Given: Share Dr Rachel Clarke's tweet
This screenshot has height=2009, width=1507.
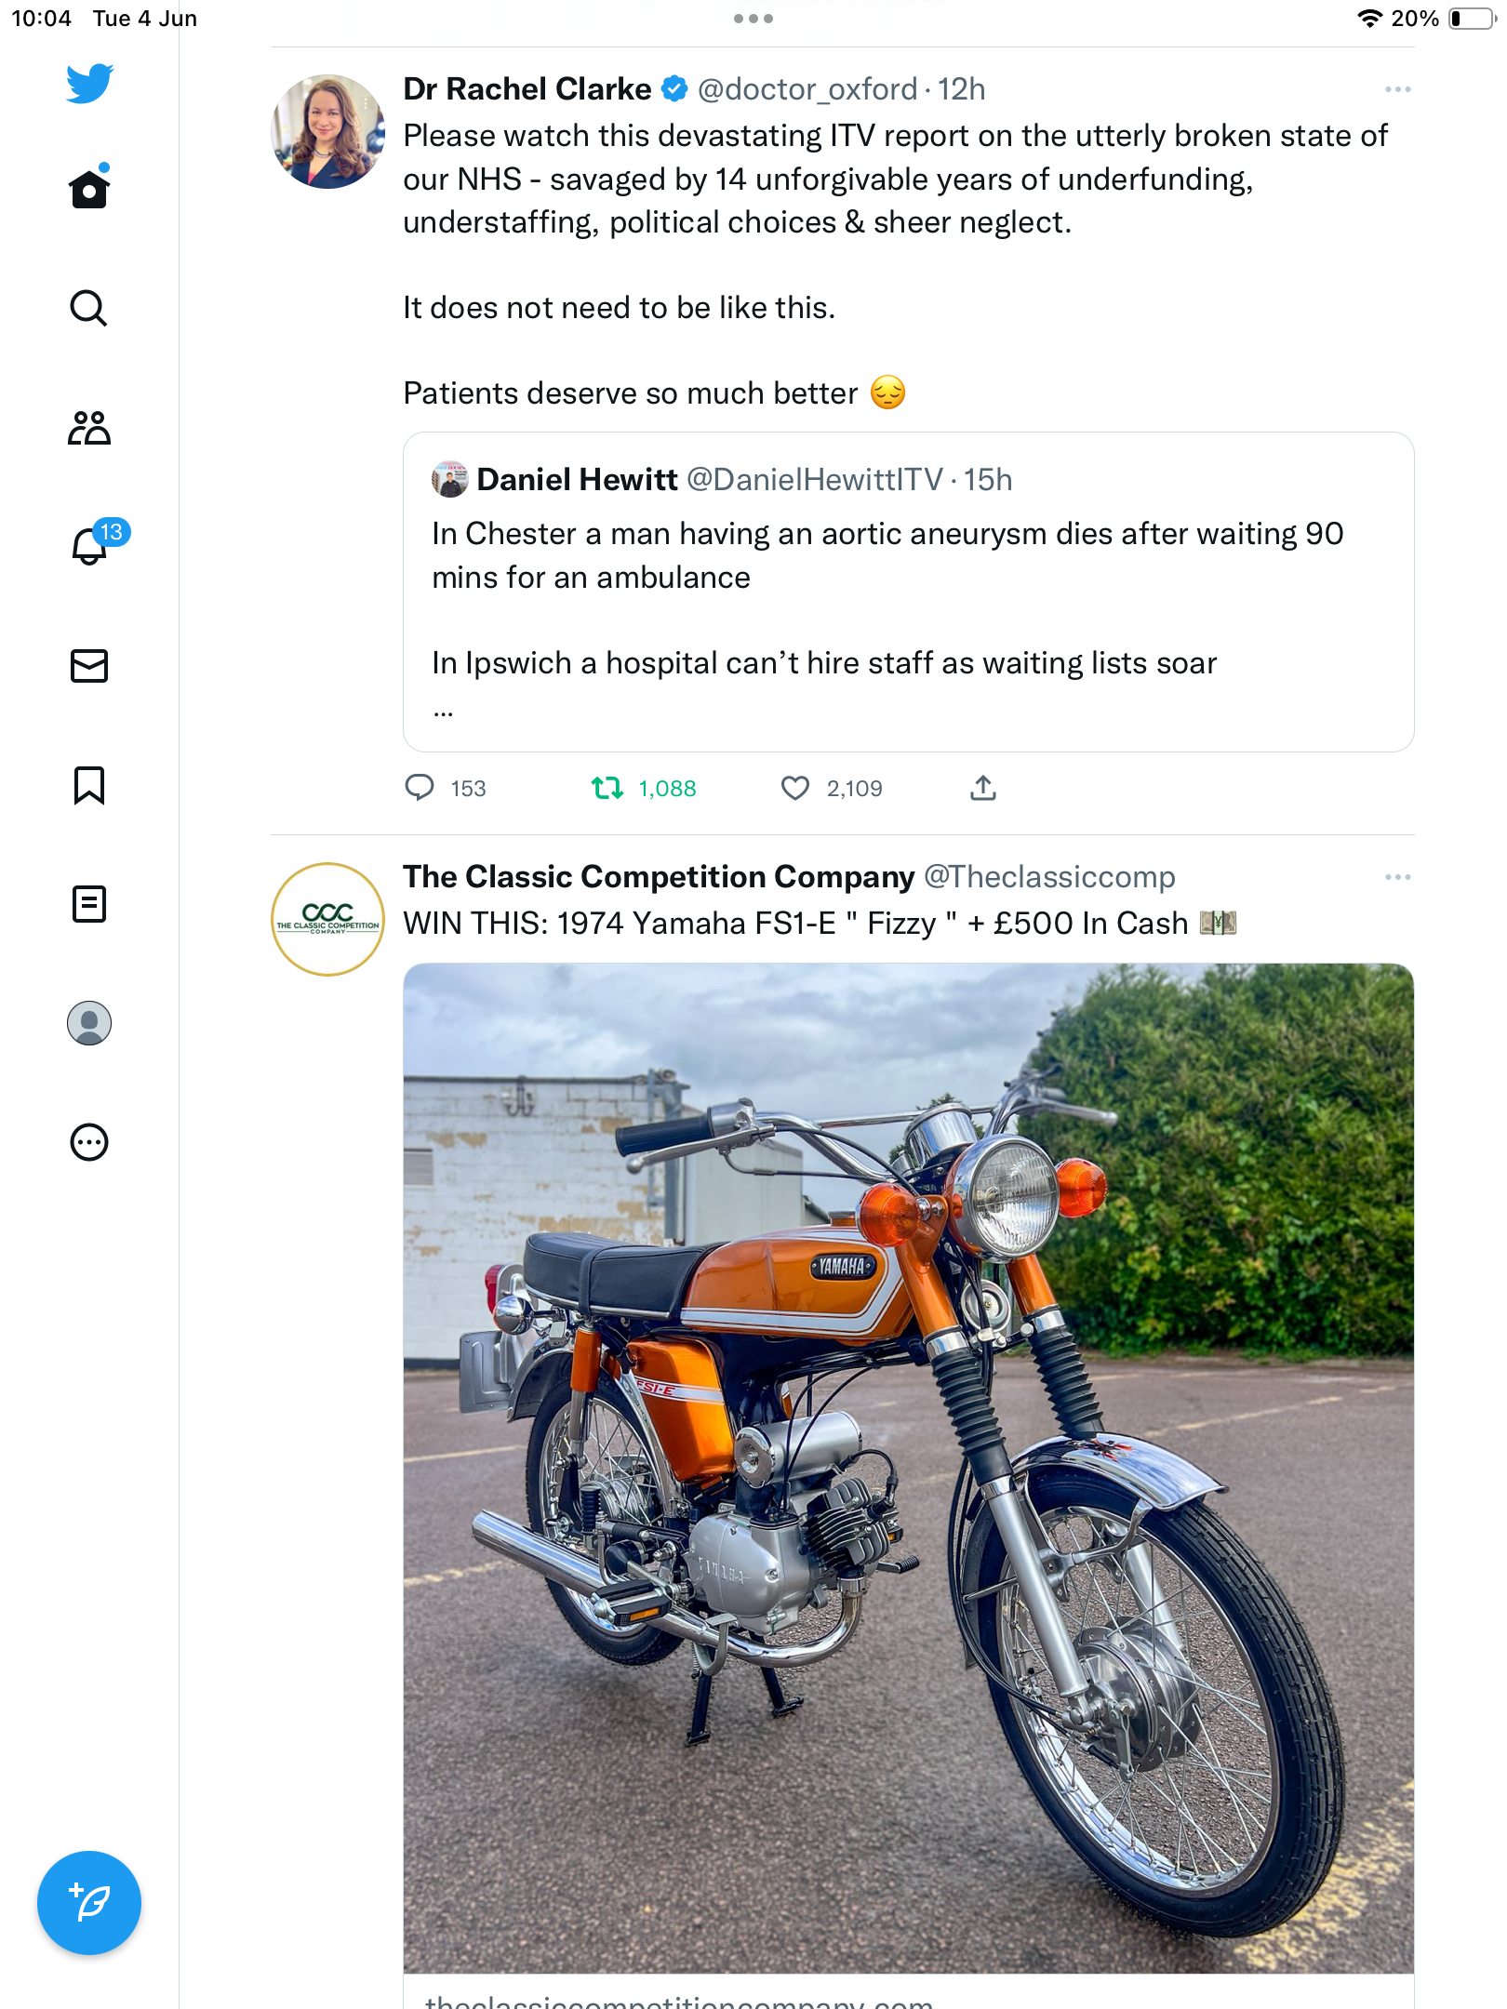Looking at the screenshot, I should 983,788.
